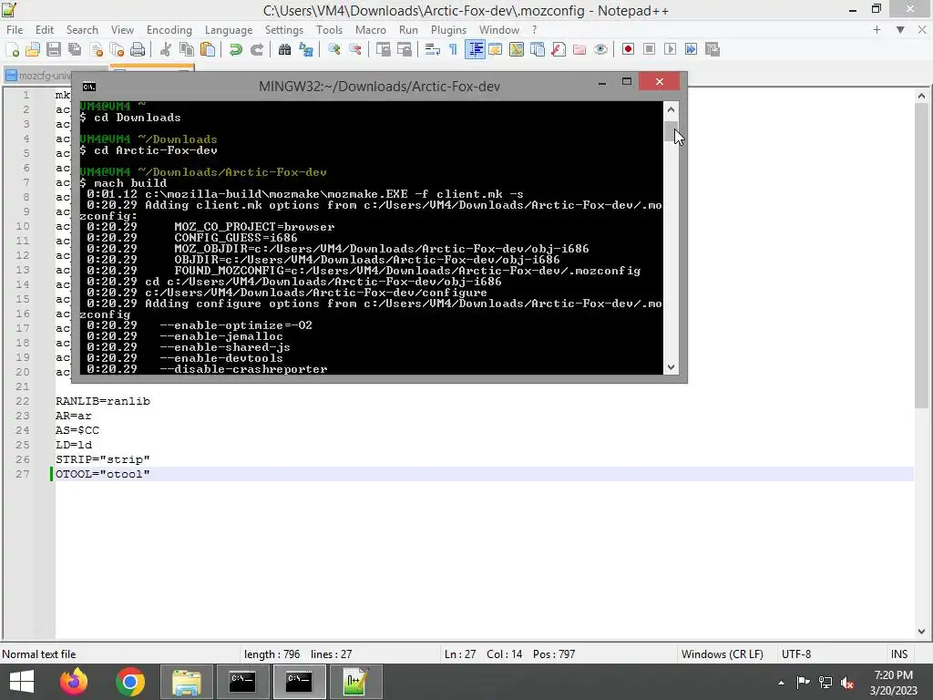Click the Print toolbar icon
The image size is (933, 700).
point(138,49)
